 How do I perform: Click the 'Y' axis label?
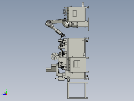point(6,89)
